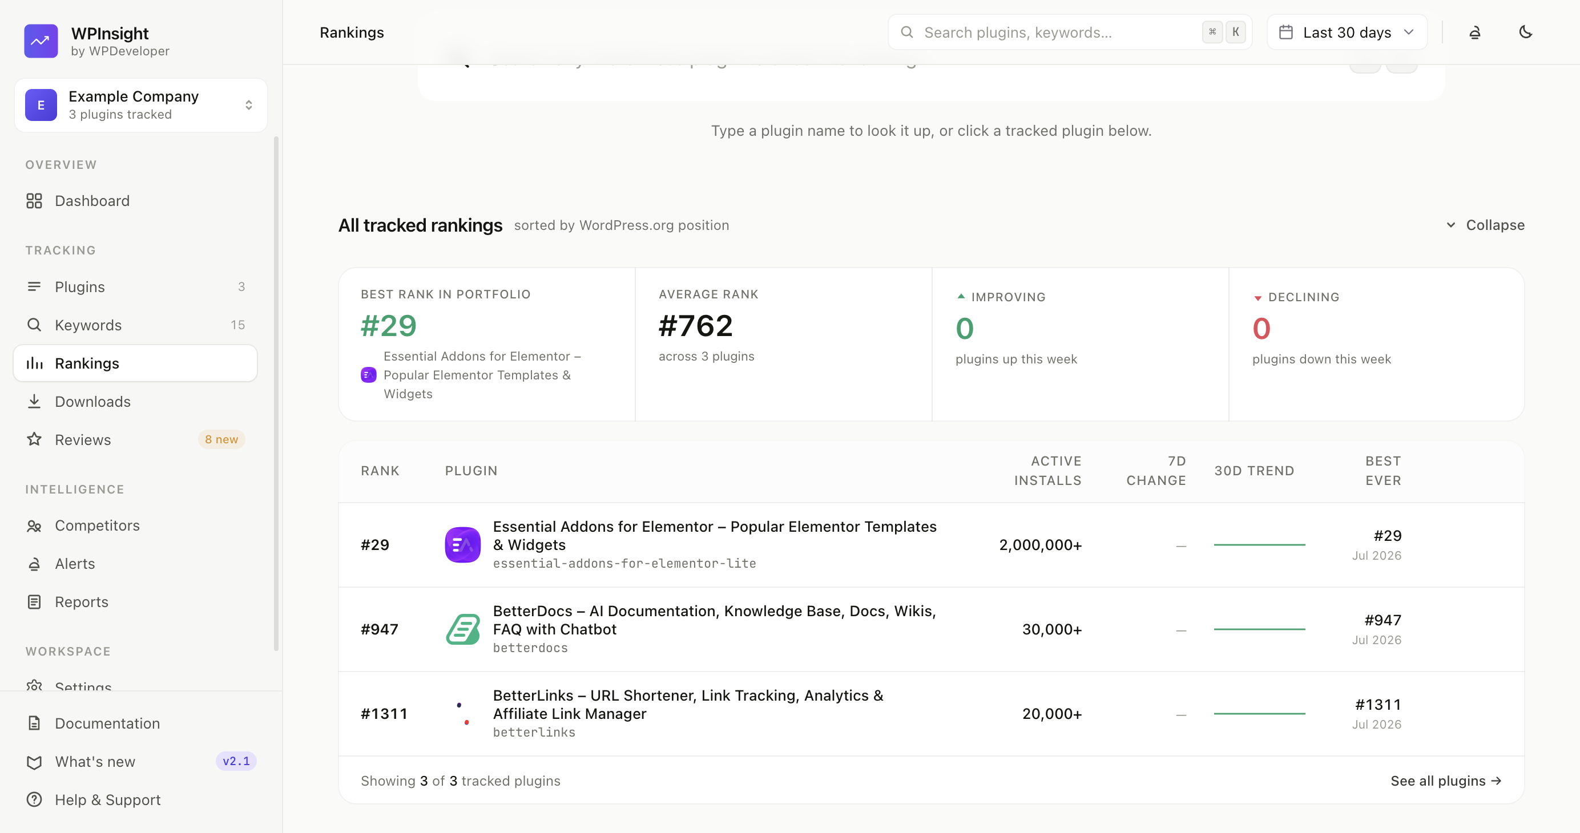Click the 7D Change column header

(x=1156, y=471)
